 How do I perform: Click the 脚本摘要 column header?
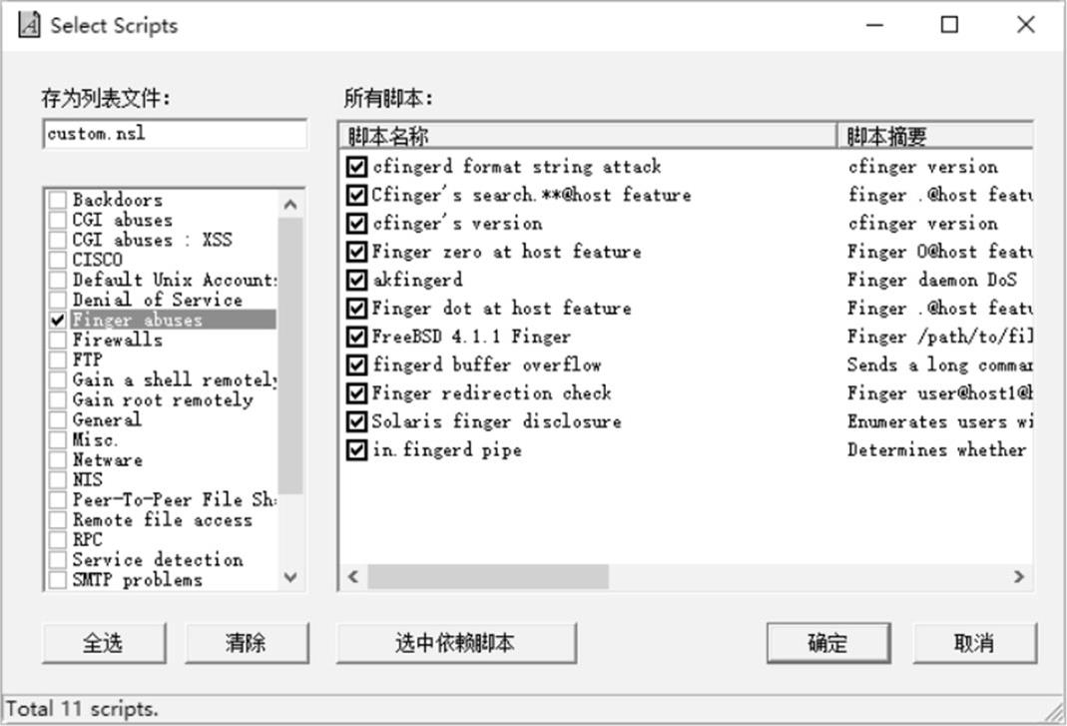(x=933, y=136)
